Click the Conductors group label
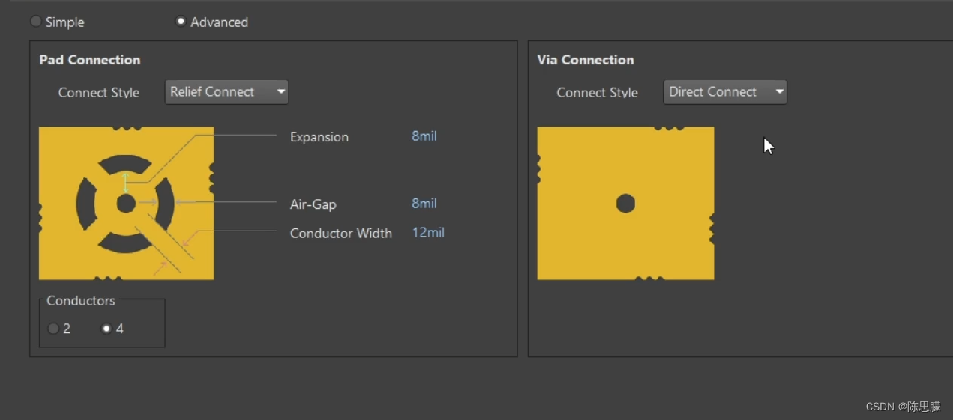This screenshot has height=420, width=953. (x=81, y=301)
